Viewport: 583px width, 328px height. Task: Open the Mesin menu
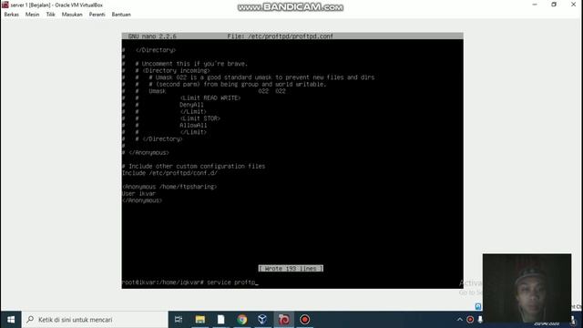33,15
